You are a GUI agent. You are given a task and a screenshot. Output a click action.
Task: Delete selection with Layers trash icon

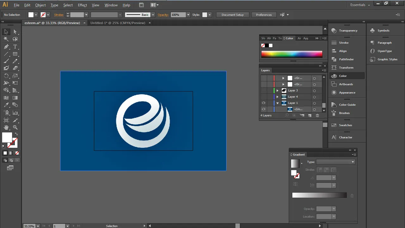pyautogui.click(x=317, y=116)
